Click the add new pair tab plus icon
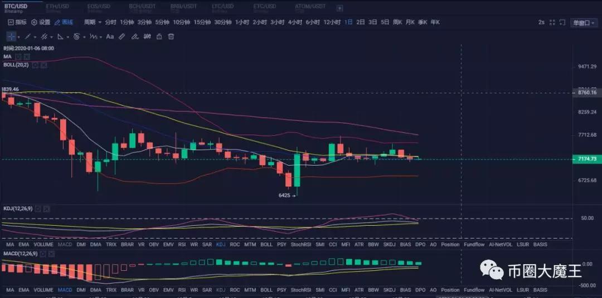Viewport: 602px width, 298px height. pos(340,8)
